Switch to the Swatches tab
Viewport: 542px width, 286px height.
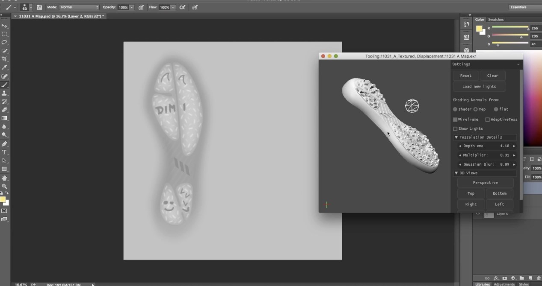(496, 20)
